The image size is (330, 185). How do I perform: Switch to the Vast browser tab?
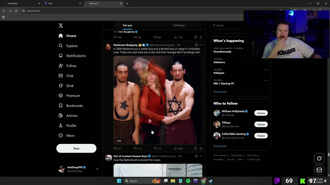[x=62, y=3]
